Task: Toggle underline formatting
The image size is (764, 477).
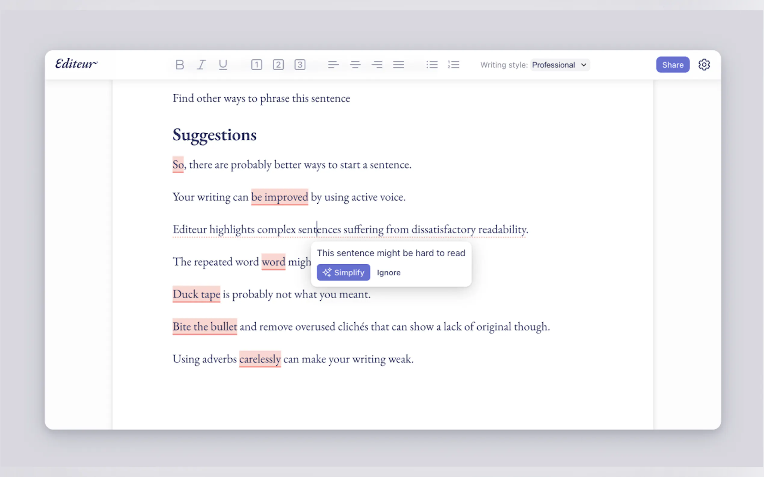Action: click(223, 65)
